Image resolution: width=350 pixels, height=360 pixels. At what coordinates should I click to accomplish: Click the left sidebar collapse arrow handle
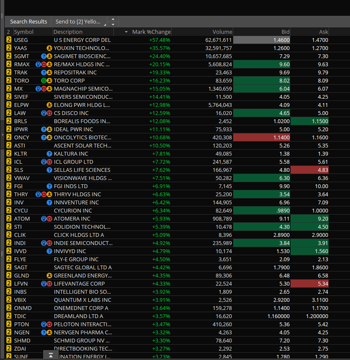tap(2, 135)
